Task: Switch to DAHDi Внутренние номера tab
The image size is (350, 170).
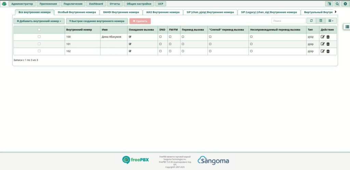Action: point(121,12)
